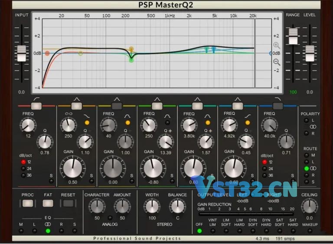333x244 pixels.
Task: Toggle the PROC button
Action: pos(28,203)
